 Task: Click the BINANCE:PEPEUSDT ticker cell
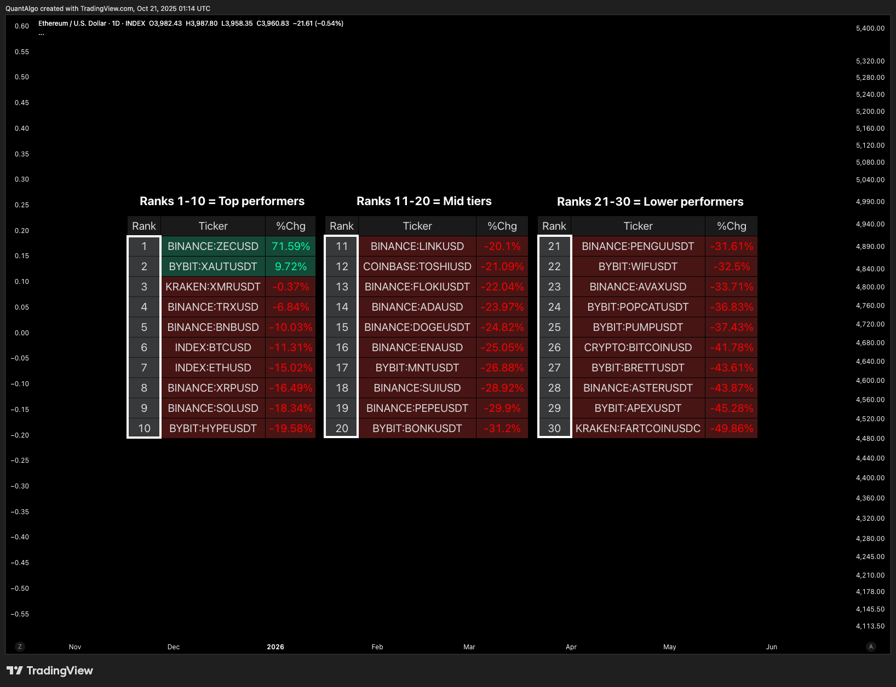tap(417, 408)
